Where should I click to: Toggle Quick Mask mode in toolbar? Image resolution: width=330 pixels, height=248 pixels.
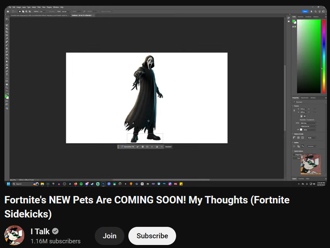7,101
